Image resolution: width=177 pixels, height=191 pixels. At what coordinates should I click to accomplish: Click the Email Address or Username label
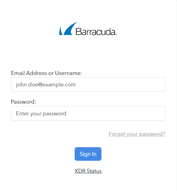47,73
